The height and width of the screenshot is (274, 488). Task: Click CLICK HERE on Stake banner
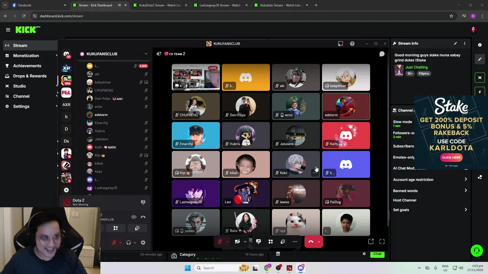[x=451, y=157]
